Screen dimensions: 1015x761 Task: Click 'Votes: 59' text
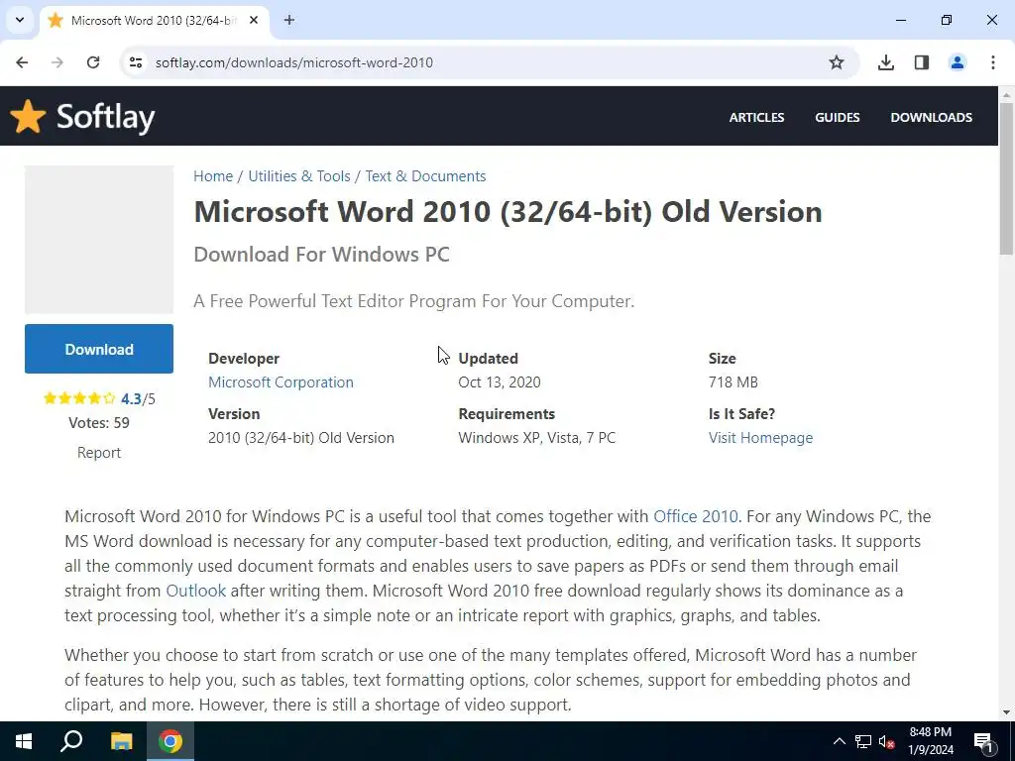99,422
